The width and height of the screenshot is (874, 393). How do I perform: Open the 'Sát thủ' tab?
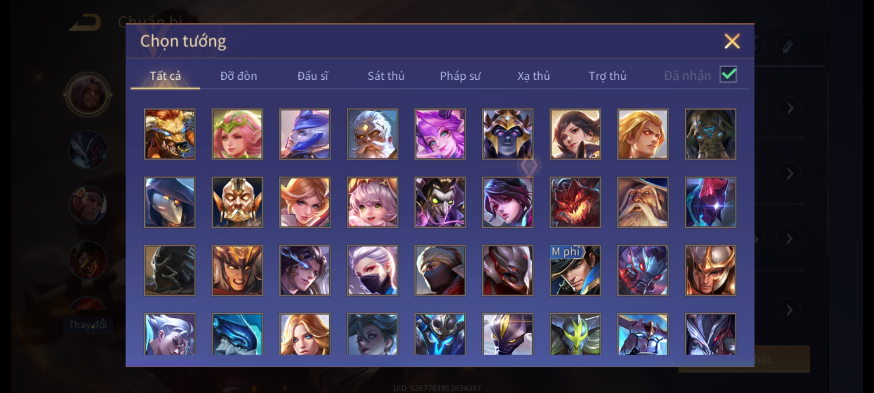pos(386,76)
